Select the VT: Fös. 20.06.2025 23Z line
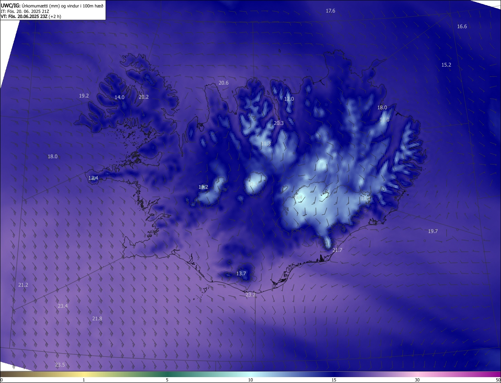The height and width of the screenshot is (383, 501). [x=31, y=16]
